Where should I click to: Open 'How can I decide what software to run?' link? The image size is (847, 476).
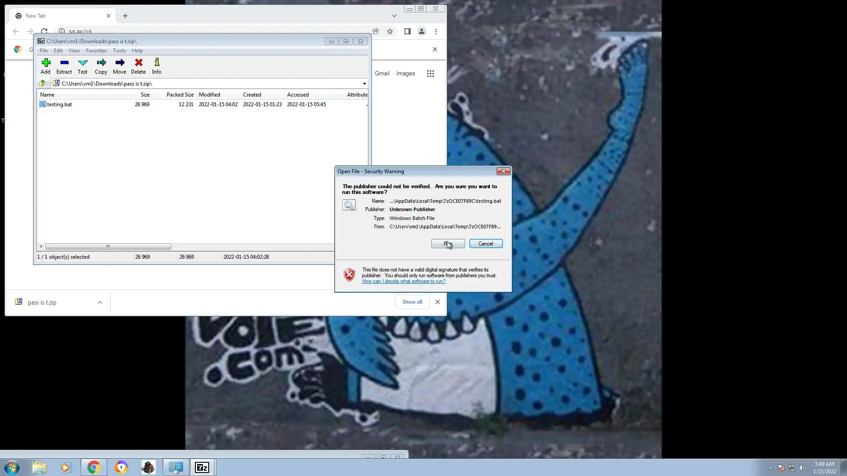tap(403, 282)
